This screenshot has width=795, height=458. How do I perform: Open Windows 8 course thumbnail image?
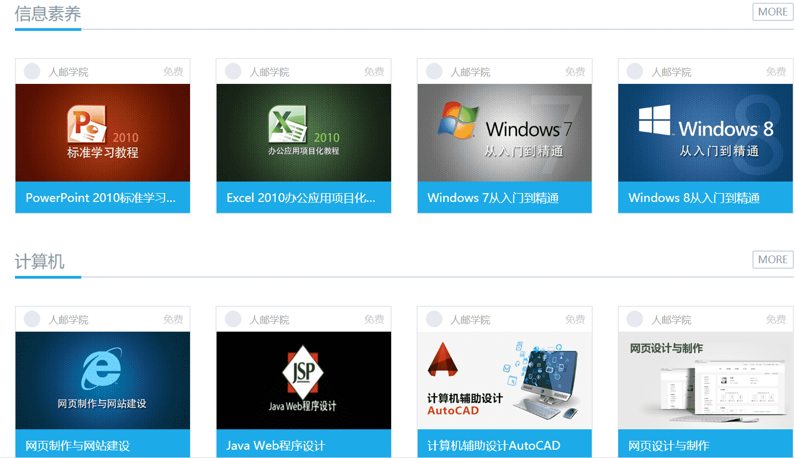[x=706, y=132]
